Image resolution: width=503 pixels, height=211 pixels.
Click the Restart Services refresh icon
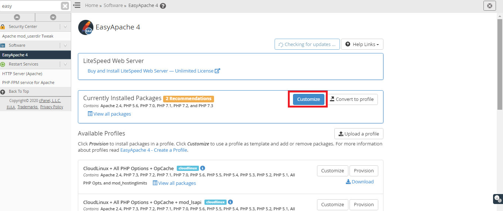pos(3,64)
